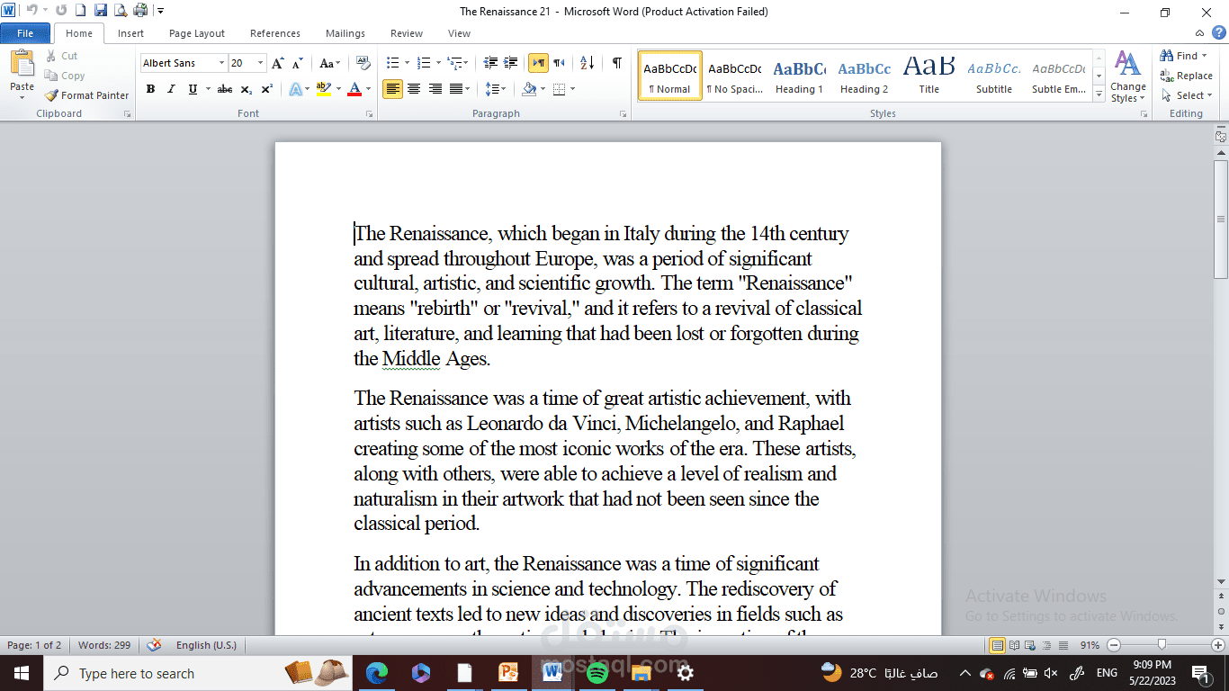Select the Format Painter tool
This screenshot has width=1229, height=691.
(x=86, y=94)
